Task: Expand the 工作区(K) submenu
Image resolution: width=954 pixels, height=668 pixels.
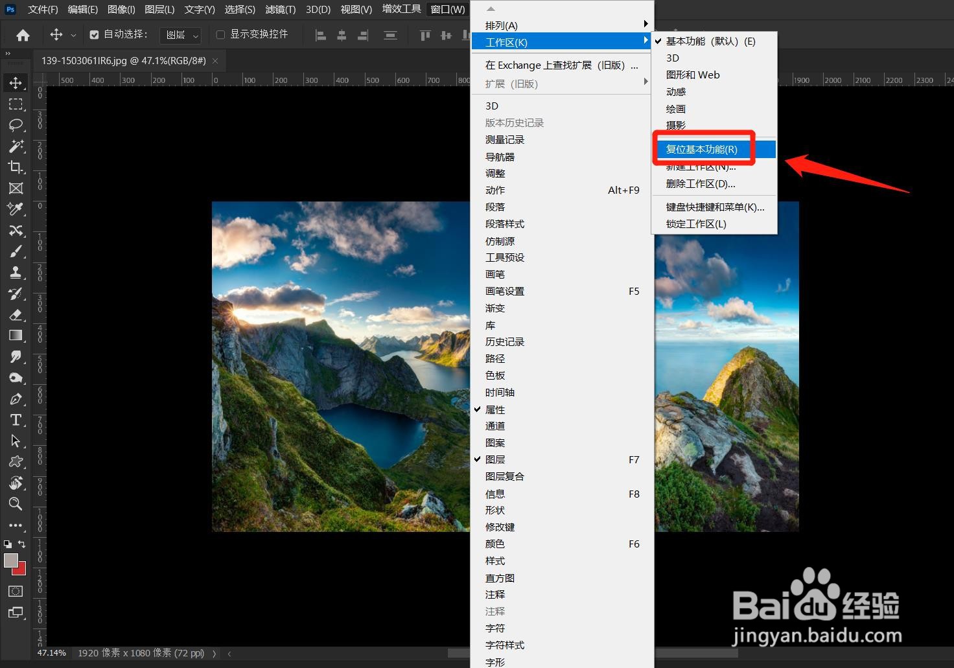Action: (x=562, y=42)
